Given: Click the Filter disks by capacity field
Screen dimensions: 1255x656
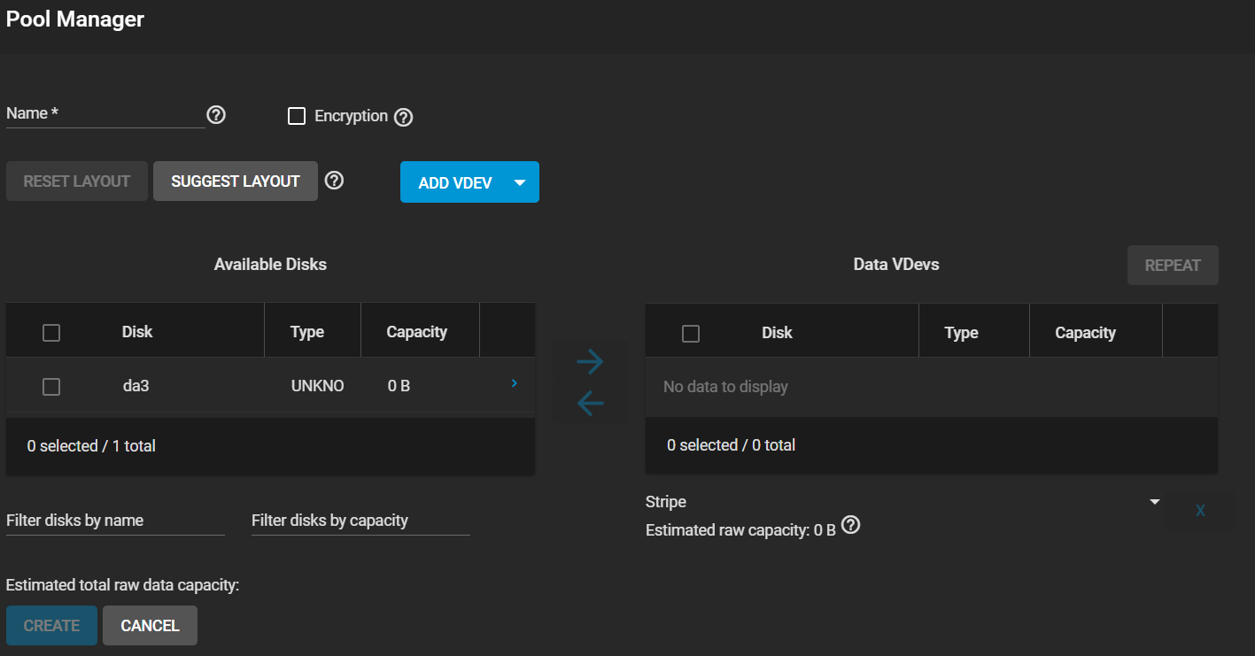Looking at the screenshot, I should [x=360, y=521].
